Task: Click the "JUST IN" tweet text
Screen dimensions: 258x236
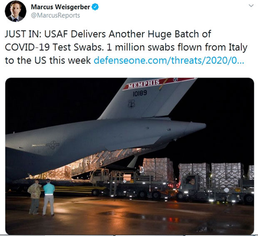Action: [x=22, y=34]
